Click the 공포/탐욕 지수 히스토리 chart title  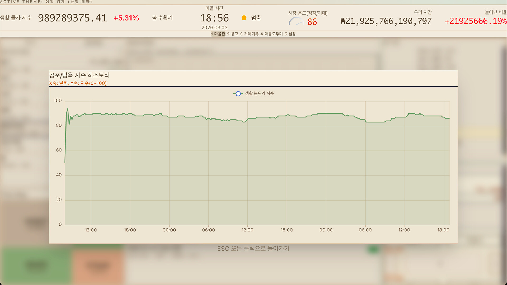coord(79,75)
